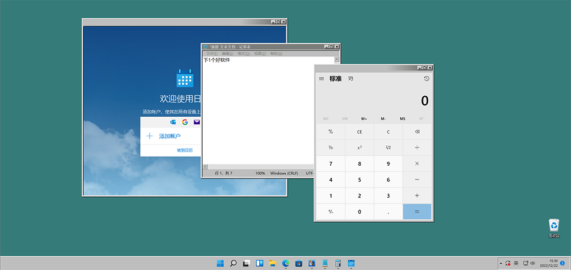Click Notepad's vertical scrollbar up arrow

click(337, 59)
